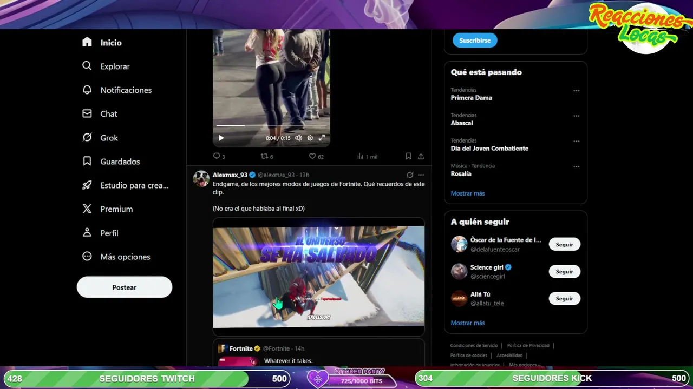Open Alexmax_93 profile avatar
This screenshot has height=389, width=693.
tap(201, 179)
